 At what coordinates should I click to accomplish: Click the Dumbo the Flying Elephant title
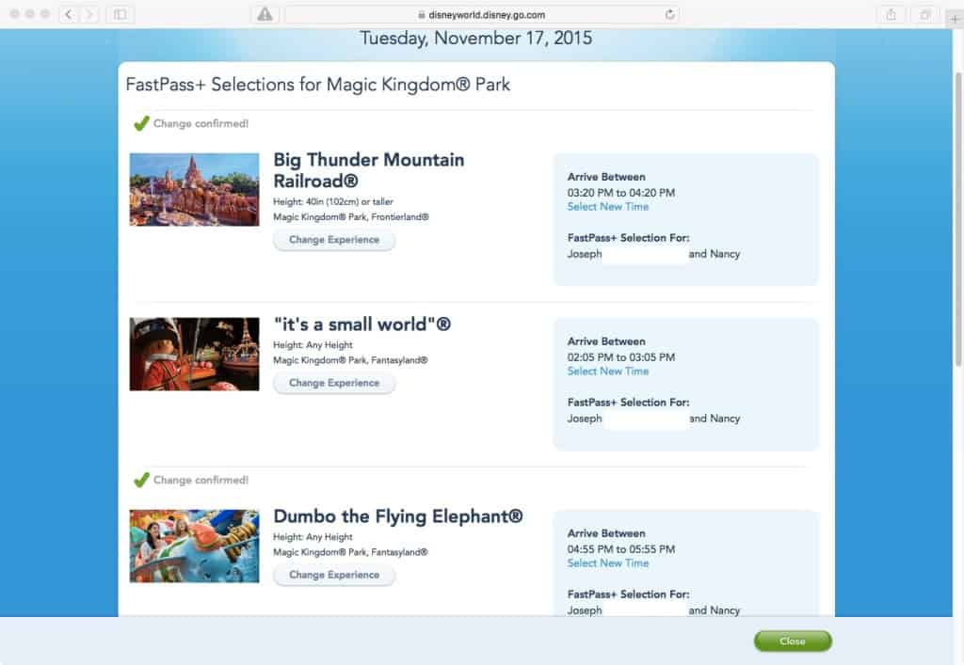pyautogui.click(x=398, y=516)
